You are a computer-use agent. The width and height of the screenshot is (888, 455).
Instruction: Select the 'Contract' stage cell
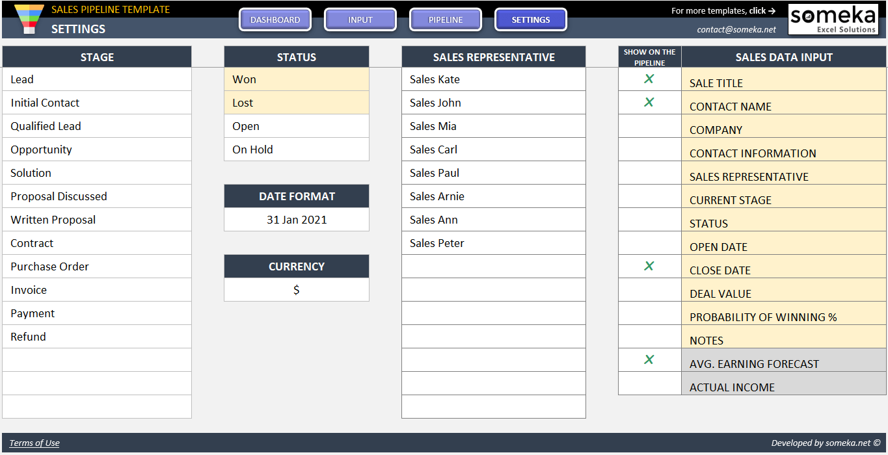click(97, 243)
